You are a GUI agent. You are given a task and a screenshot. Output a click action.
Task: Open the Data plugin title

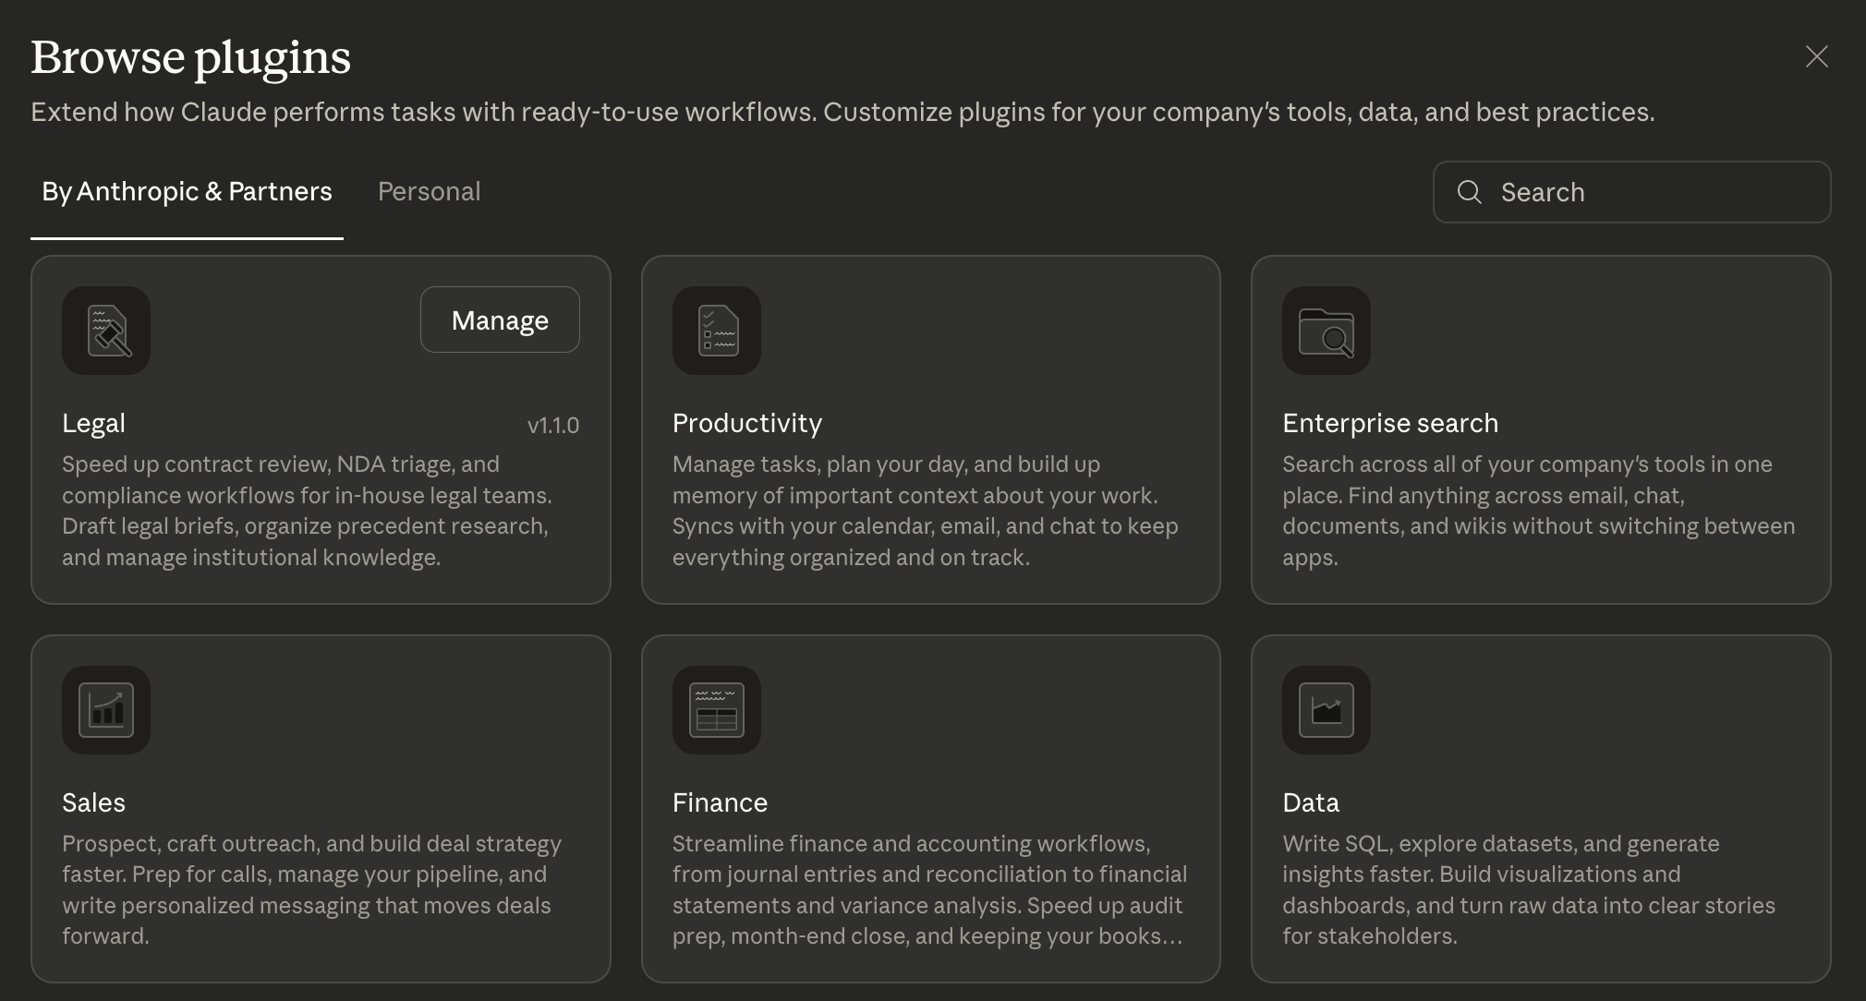pos(1310,802)
